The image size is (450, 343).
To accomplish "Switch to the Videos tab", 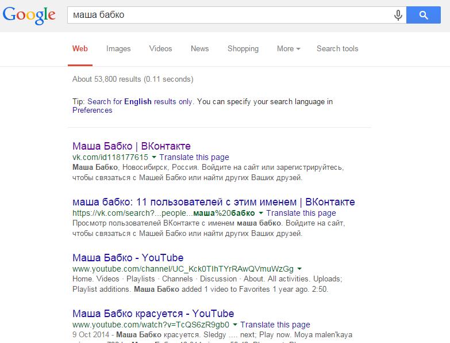I will [x=160, y=48].
